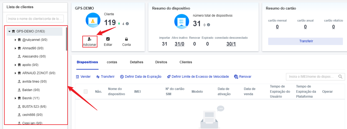Click the Editar pencil icon

click(x=108, y=39)
